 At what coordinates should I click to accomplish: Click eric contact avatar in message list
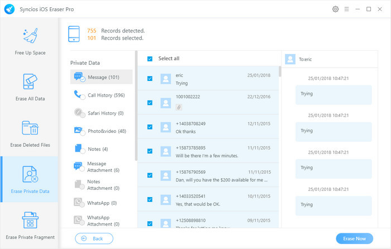[x=165, y=79]
